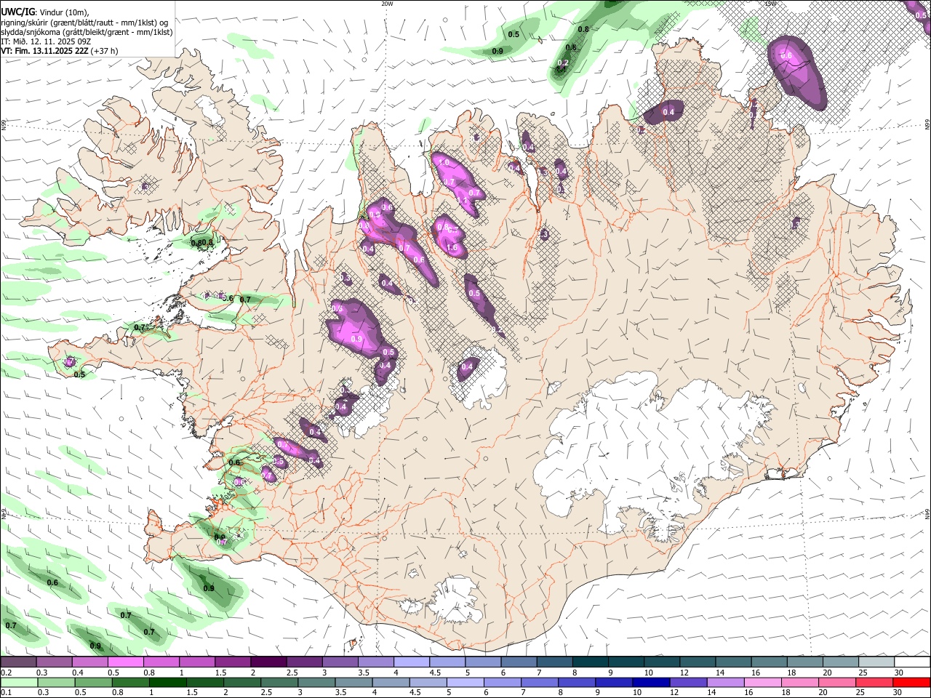
Task: Click the 1.0 snowfall value on map
Action: pos(442,161)
